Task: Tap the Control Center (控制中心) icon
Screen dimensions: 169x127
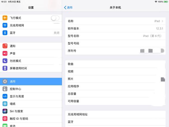Action: (5, 89)
